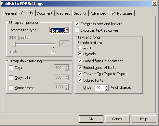The width and height of the screenshot is (159, 126).
Task: Open the No Issues preflight tab
Action: coord(122,13)
